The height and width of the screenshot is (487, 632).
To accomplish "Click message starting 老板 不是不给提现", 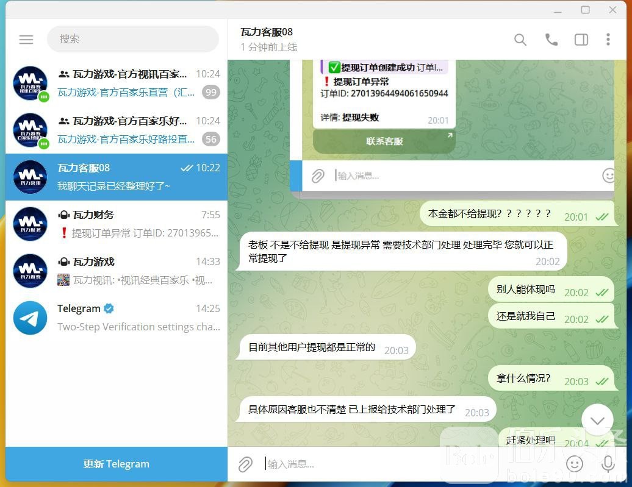I will pyautogui.click(x=403, y=251).
